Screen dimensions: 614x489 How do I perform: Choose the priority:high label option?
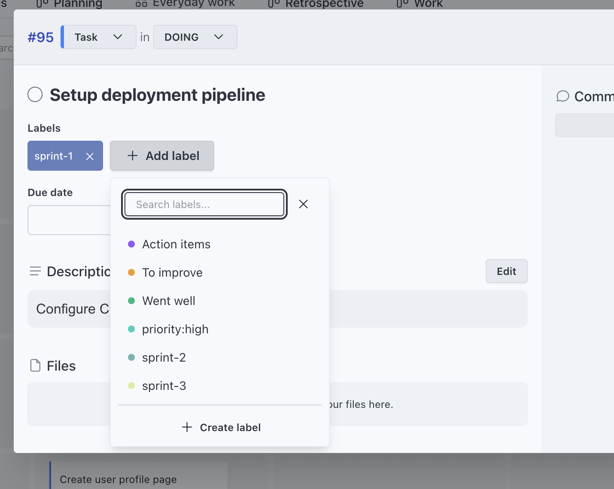pyautogui.click(x=175, y=329)
